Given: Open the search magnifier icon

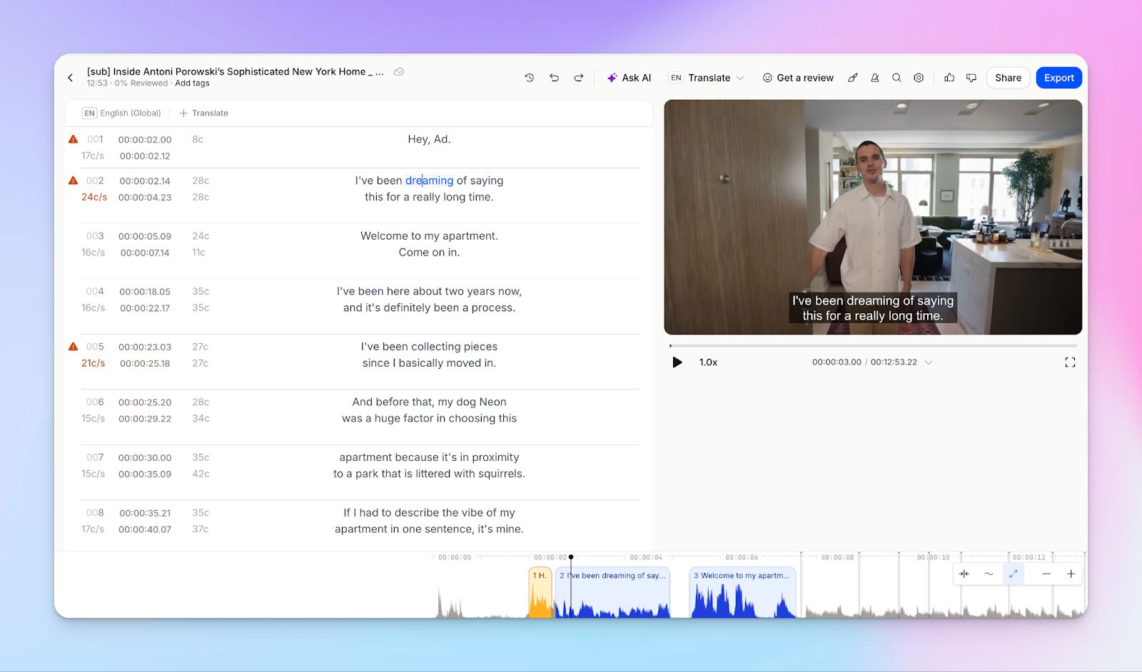Looking at the screenshot, I should tap(896, 78).
